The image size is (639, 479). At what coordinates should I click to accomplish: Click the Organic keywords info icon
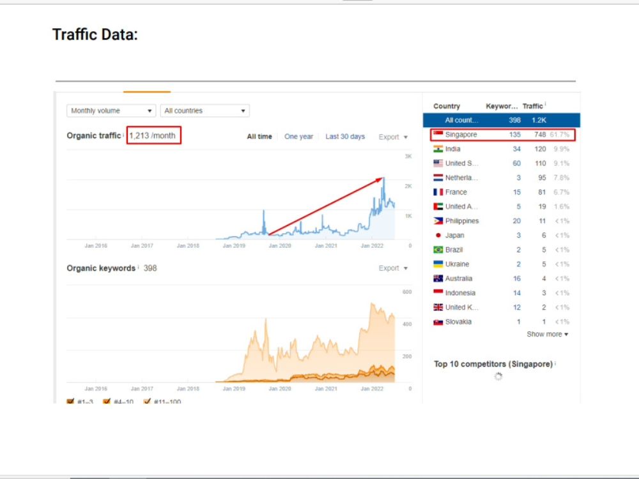138,267
